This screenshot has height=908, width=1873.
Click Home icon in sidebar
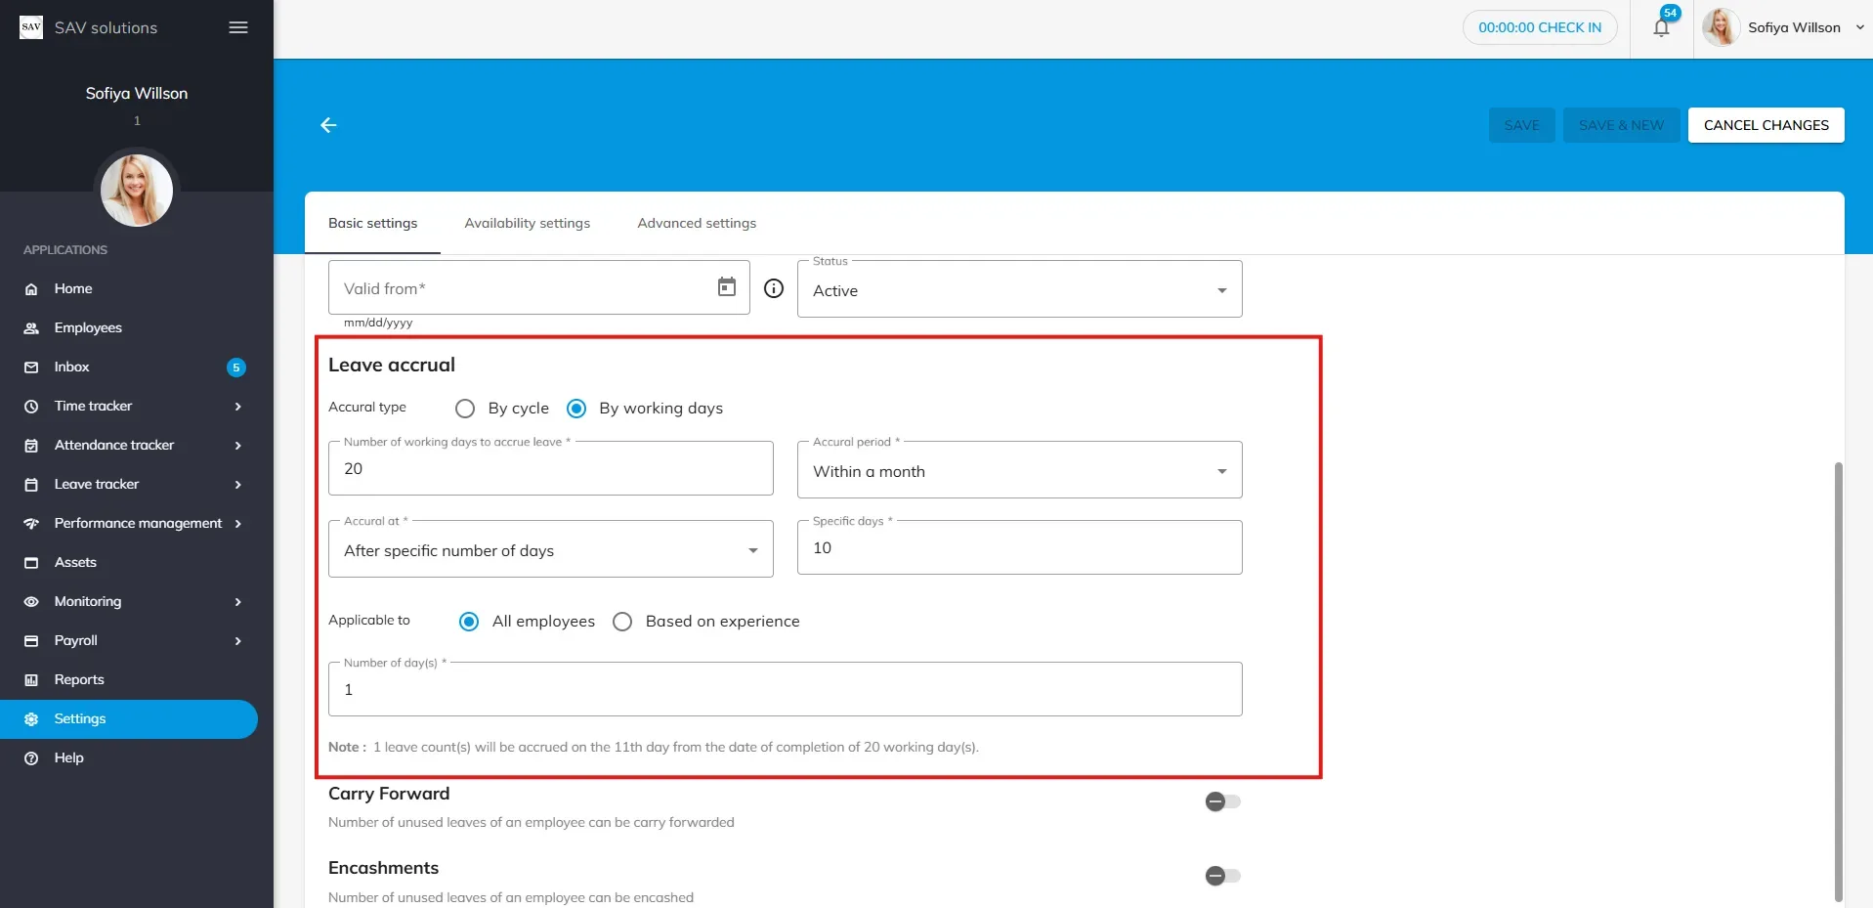point(31,289)
